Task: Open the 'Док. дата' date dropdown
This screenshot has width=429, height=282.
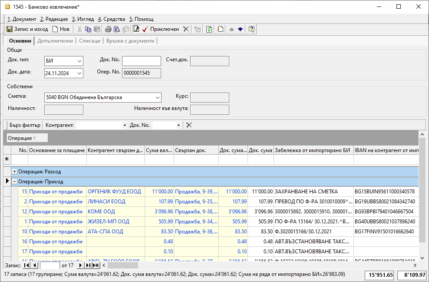Action: (79, 73)
